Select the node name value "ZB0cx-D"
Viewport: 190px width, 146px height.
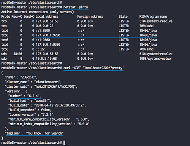coord(28,77)
